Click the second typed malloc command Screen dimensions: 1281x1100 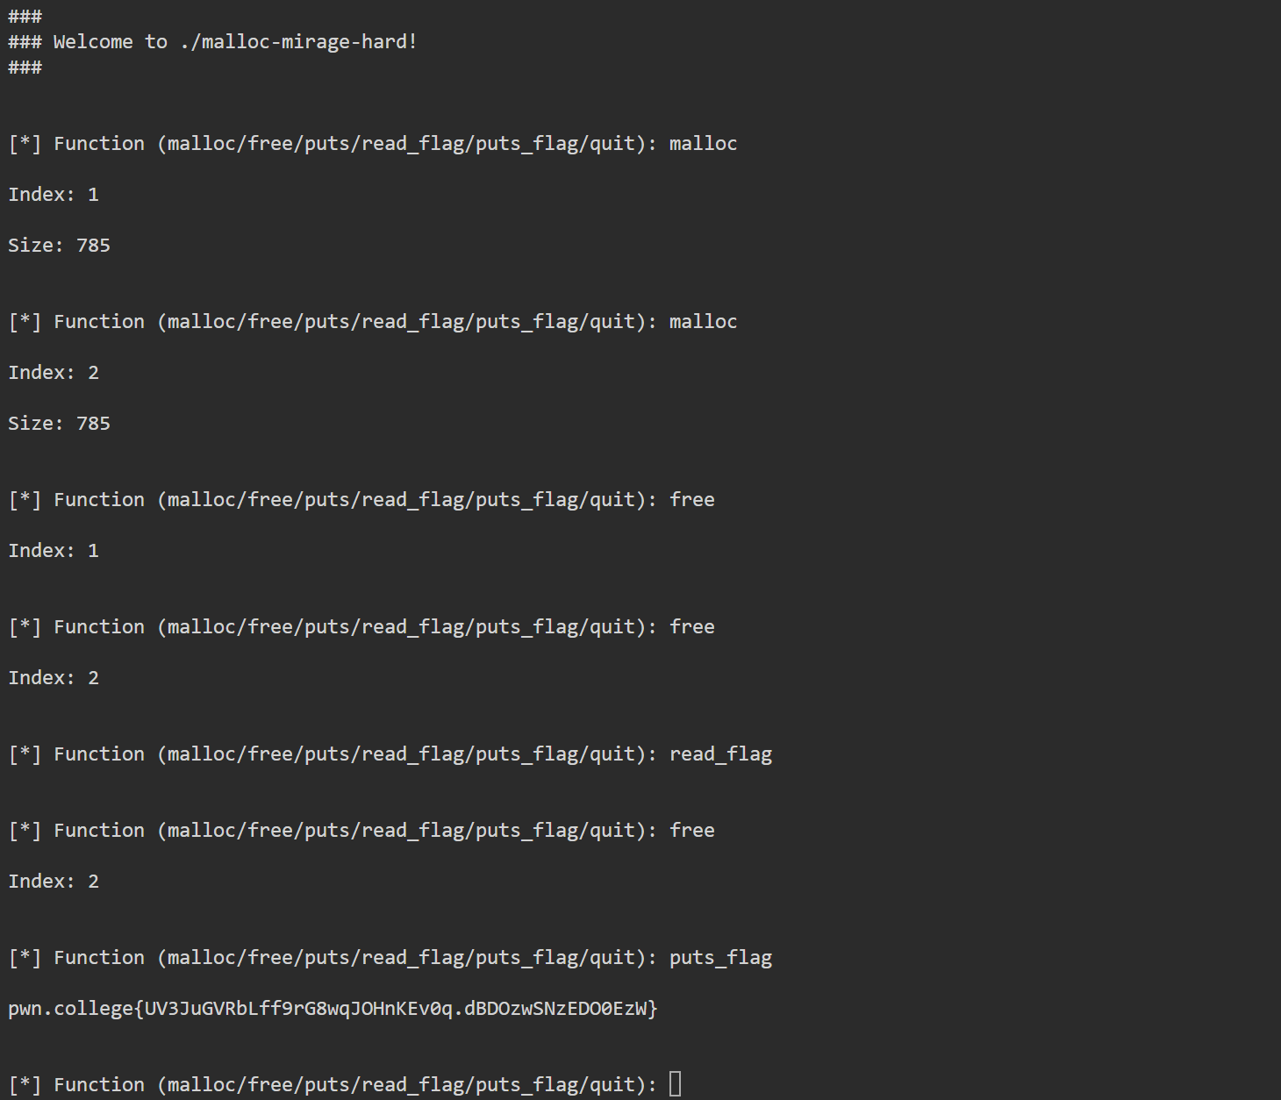pos(703,322)
